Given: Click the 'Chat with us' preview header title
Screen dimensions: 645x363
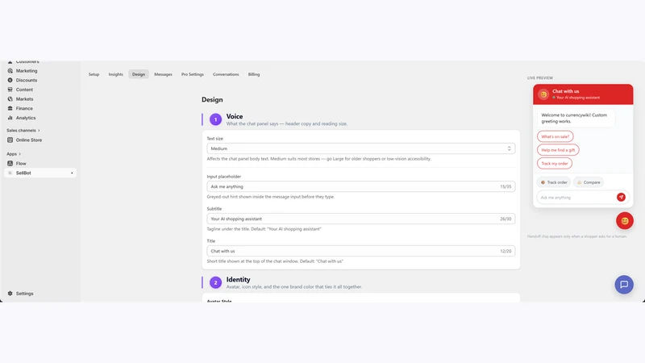Looking at the screenshot, I should [566, 91].
